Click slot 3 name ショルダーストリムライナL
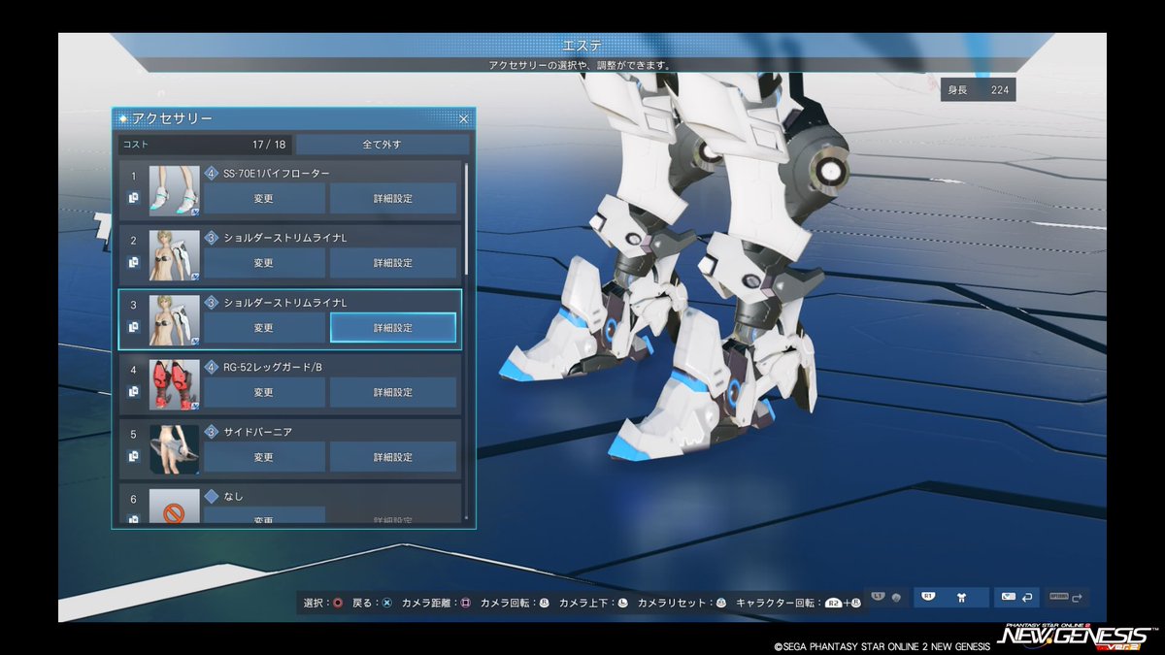1165x655 pixels. tap(285, 303)
